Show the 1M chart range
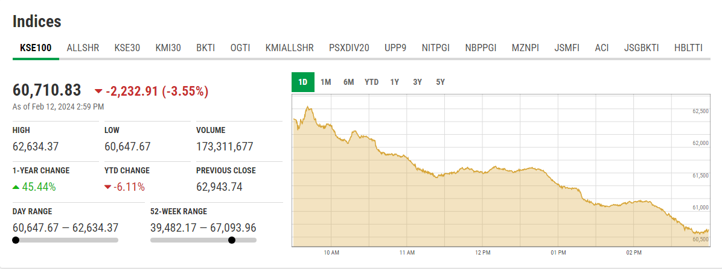Image resolution: width=722 pixels, height=269 pixels. pos(326,82)
